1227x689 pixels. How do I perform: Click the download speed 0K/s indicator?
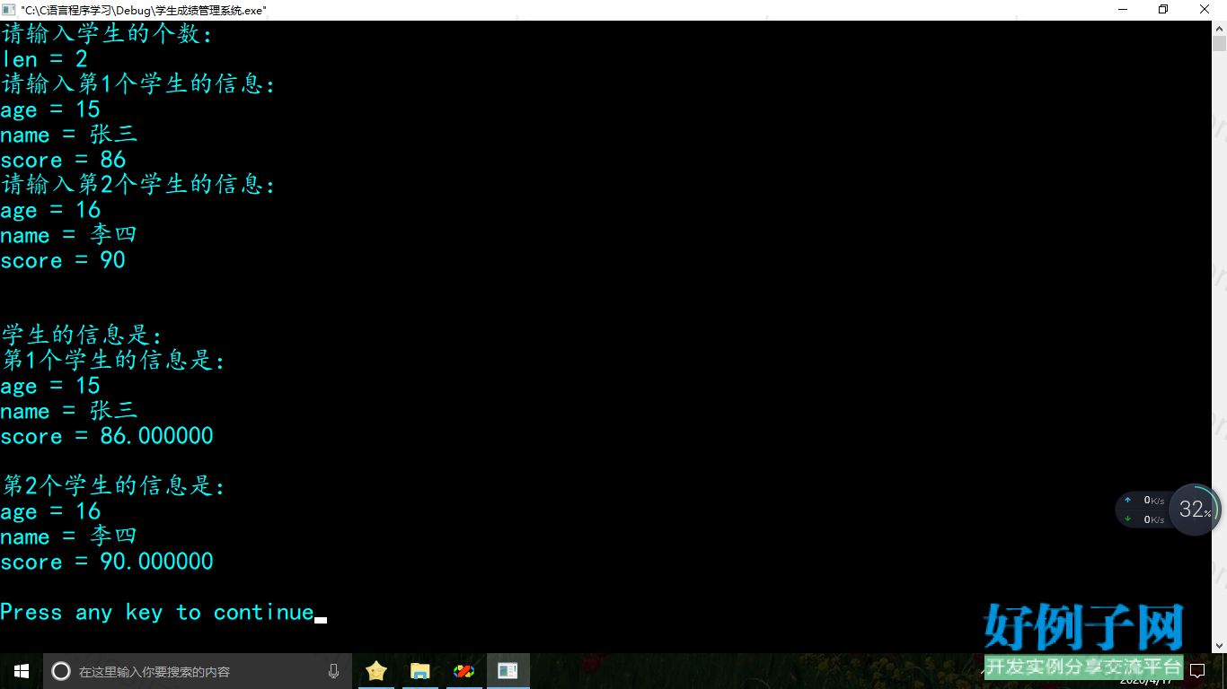click(1144, 519)
